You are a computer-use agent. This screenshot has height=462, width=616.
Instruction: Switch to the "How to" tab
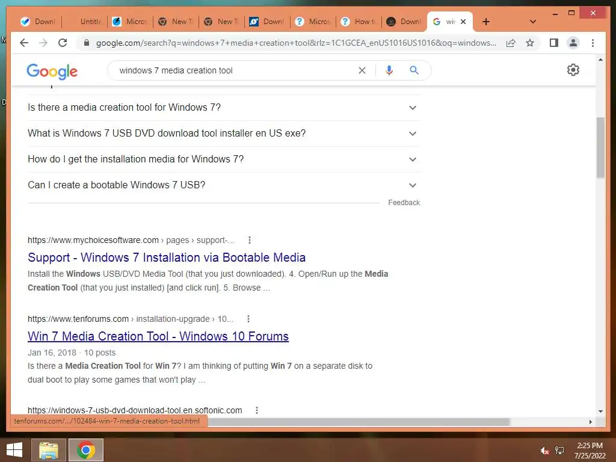point(359,22)
